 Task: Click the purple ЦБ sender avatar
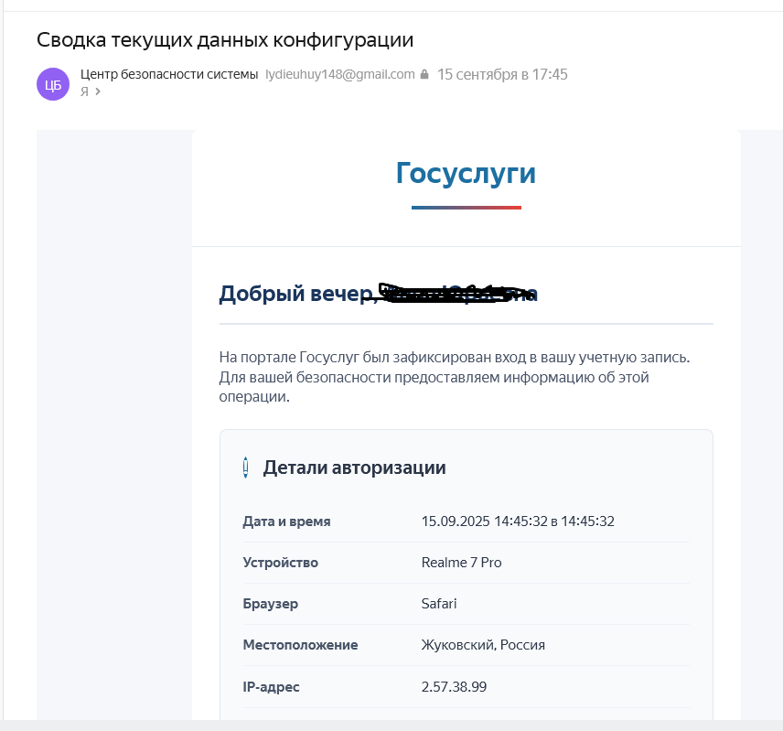tap(53, 84)
